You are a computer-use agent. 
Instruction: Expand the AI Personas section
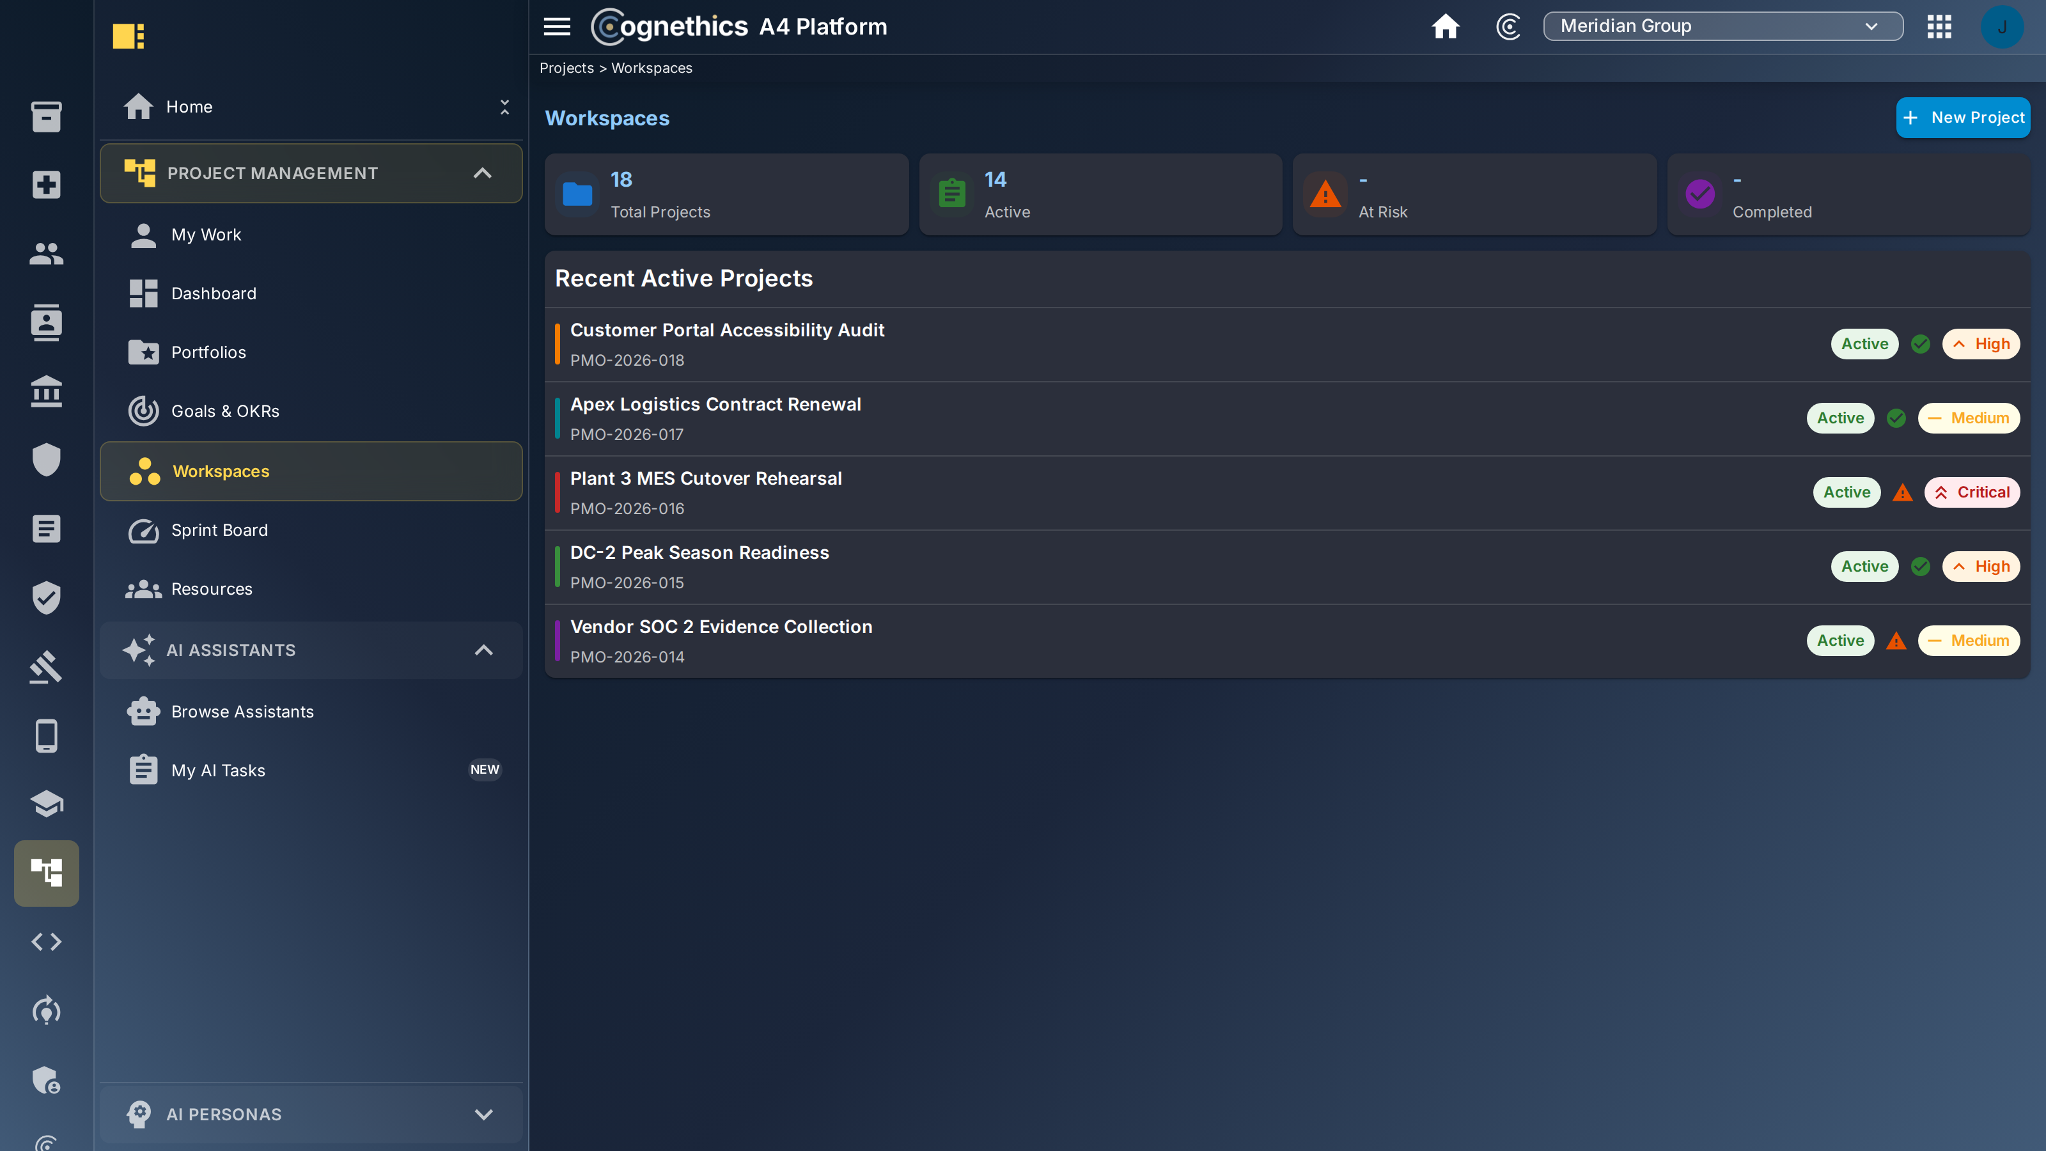coord(311,1114)
